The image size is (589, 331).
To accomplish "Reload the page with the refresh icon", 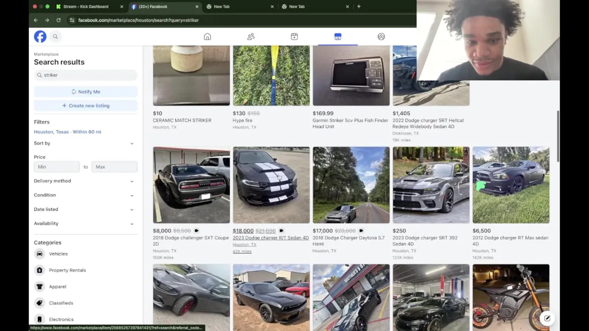I will [58, 20].
